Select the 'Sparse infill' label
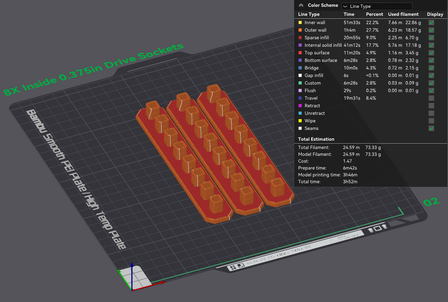This screenshot has height=302, width=448. pos(317,38)
